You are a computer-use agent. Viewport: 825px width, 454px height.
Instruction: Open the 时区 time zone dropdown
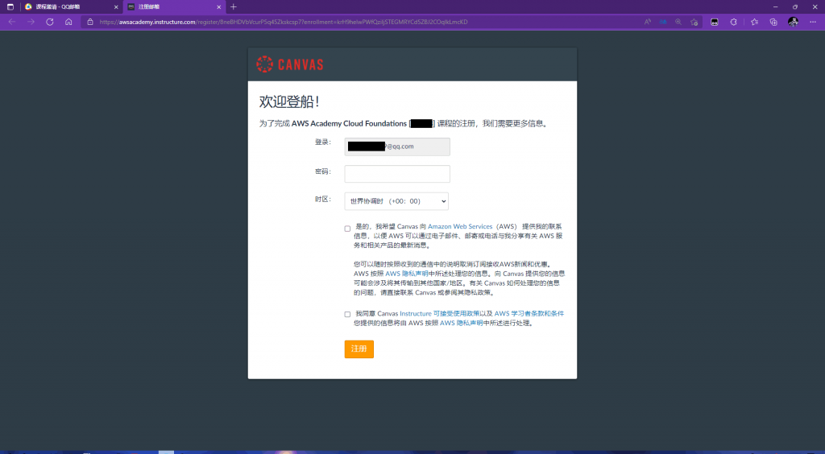pos(396,201)
